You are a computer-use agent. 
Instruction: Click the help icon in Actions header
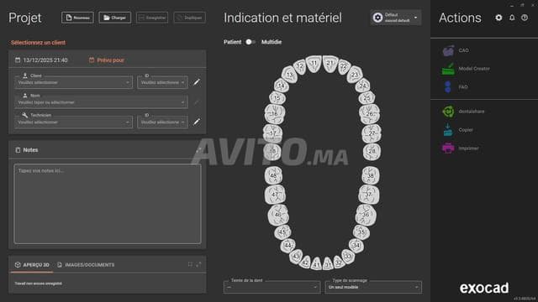point(525,18)
